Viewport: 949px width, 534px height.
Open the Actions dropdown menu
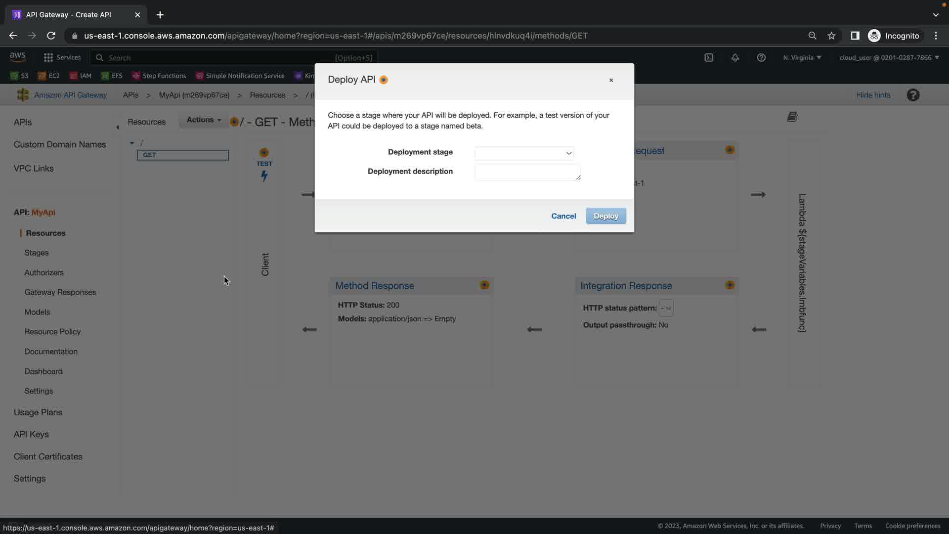(204, 120)
